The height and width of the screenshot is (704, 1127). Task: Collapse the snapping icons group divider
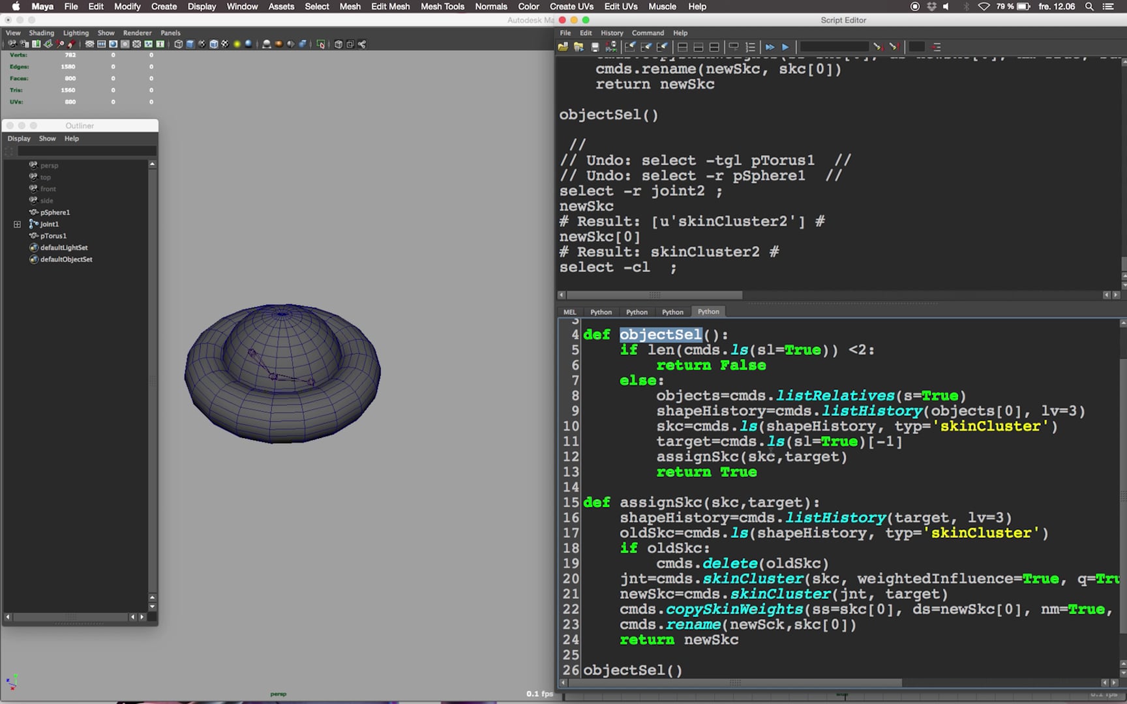[x=80, y=44]
